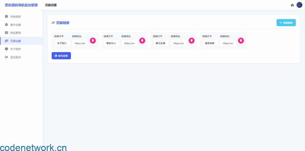Focus the 帮助中心 link text field

pos(111,43)
